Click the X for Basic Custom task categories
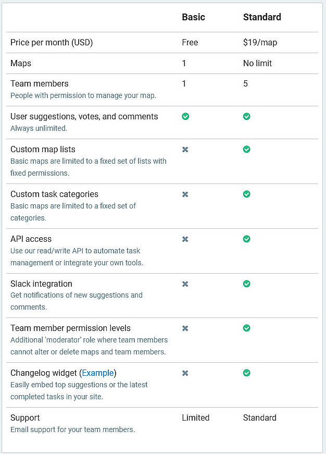326x454 pixels. coord(185,194)
